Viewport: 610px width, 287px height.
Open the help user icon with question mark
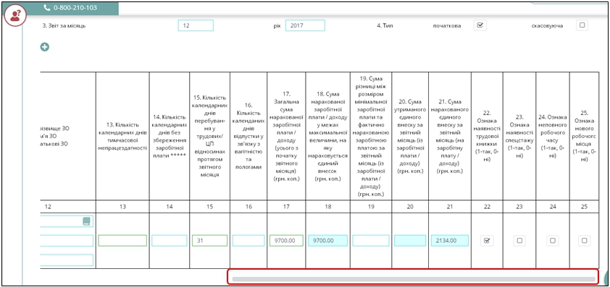pyautogui.click(x=15, y=15)
